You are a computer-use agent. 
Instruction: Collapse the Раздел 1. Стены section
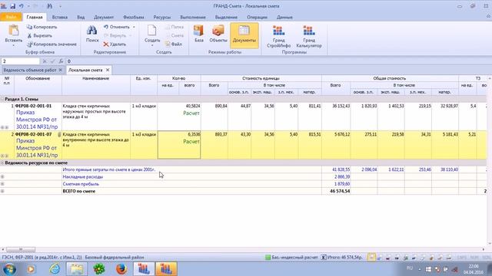pyautogui.click(x=2, y=99)
